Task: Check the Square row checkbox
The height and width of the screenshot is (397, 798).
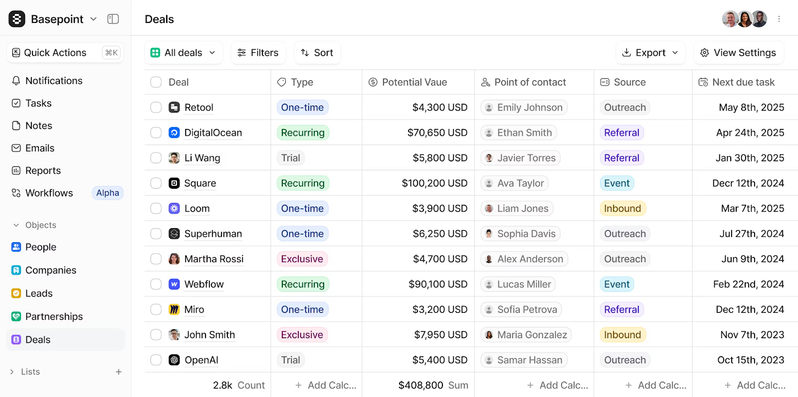Action: [156, 183]
